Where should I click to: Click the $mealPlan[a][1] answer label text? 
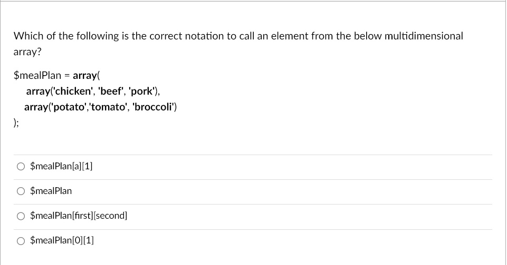(x=61, y=166)
